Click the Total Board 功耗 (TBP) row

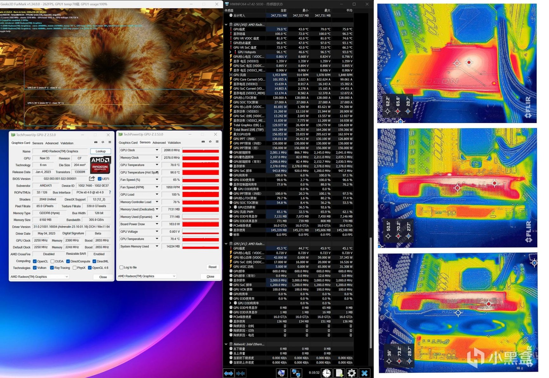pyautogui.click(x=290, y=130)
